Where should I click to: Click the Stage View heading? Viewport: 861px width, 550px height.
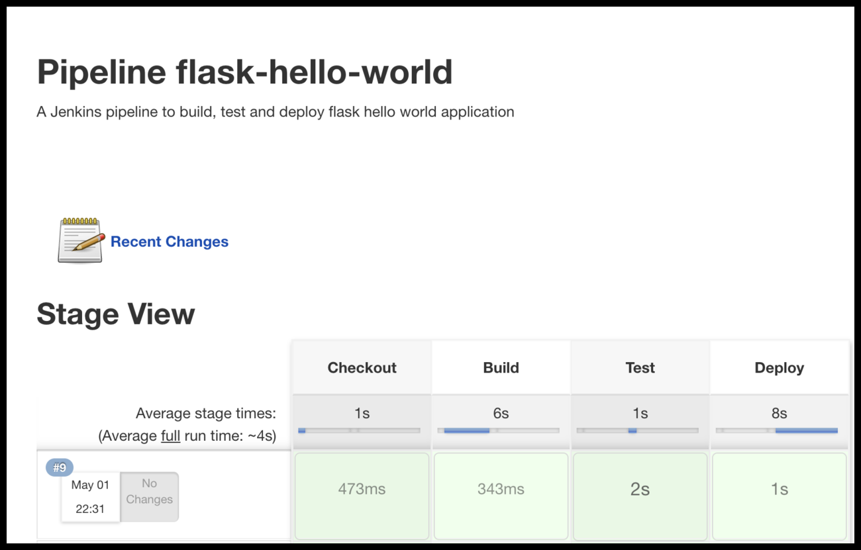pos(116,314)
